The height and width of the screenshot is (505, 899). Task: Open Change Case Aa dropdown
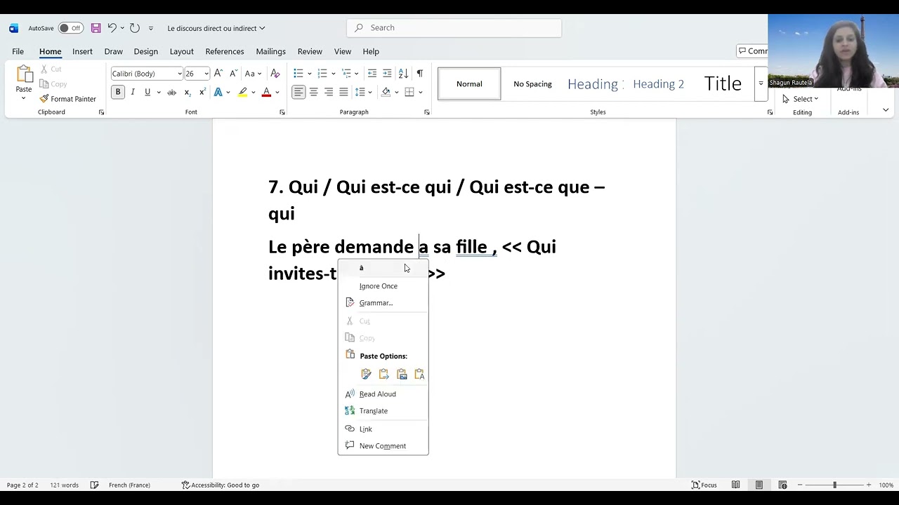click(x=253, y=73)
